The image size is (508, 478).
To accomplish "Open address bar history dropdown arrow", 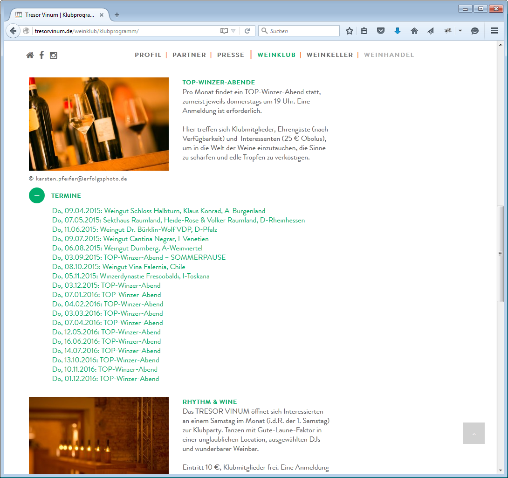I will 233,31.
